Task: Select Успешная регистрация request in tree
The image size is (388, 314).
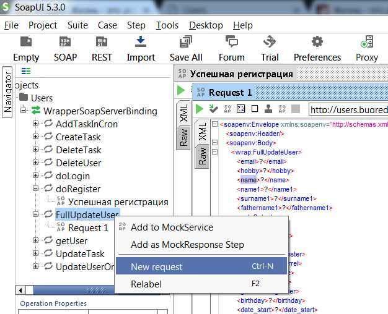Action: point(118,202)
